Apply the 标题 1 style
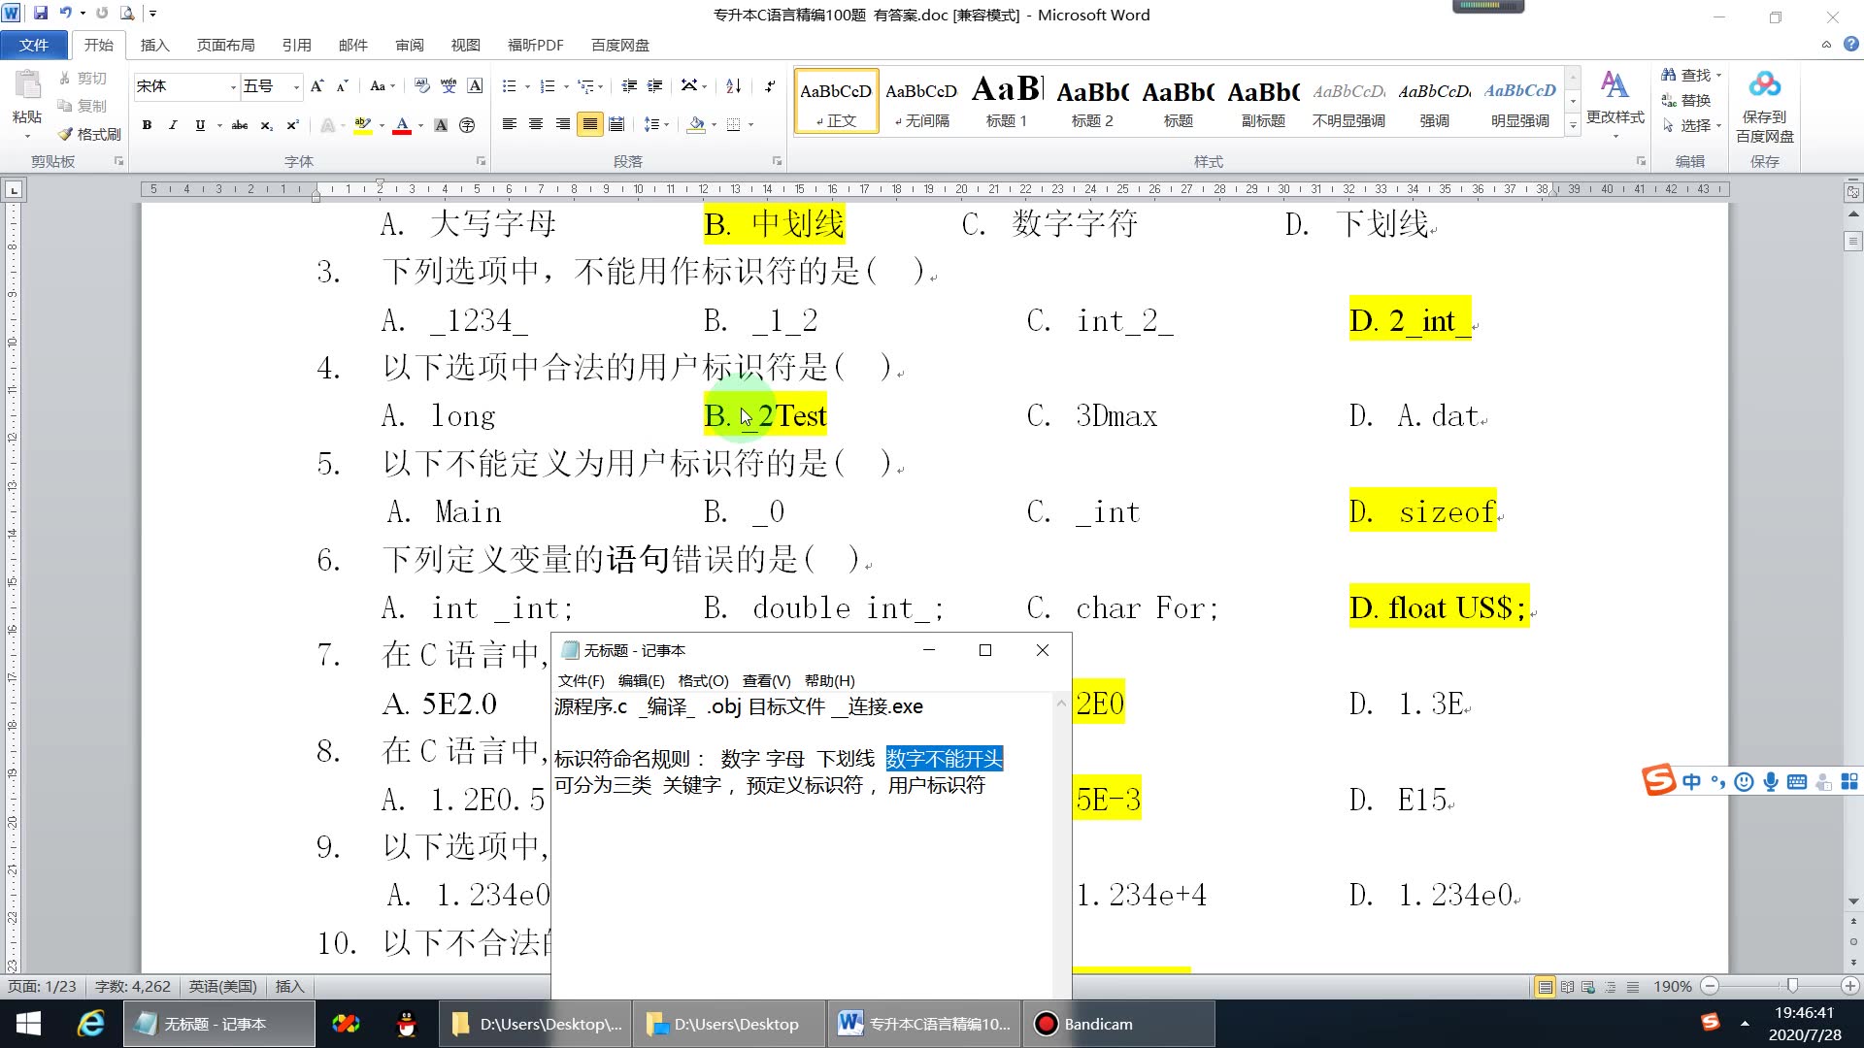Image resolution: width=1864 pixels, height=1048 pixels. pyautogui.click(x=1006, y=100)
